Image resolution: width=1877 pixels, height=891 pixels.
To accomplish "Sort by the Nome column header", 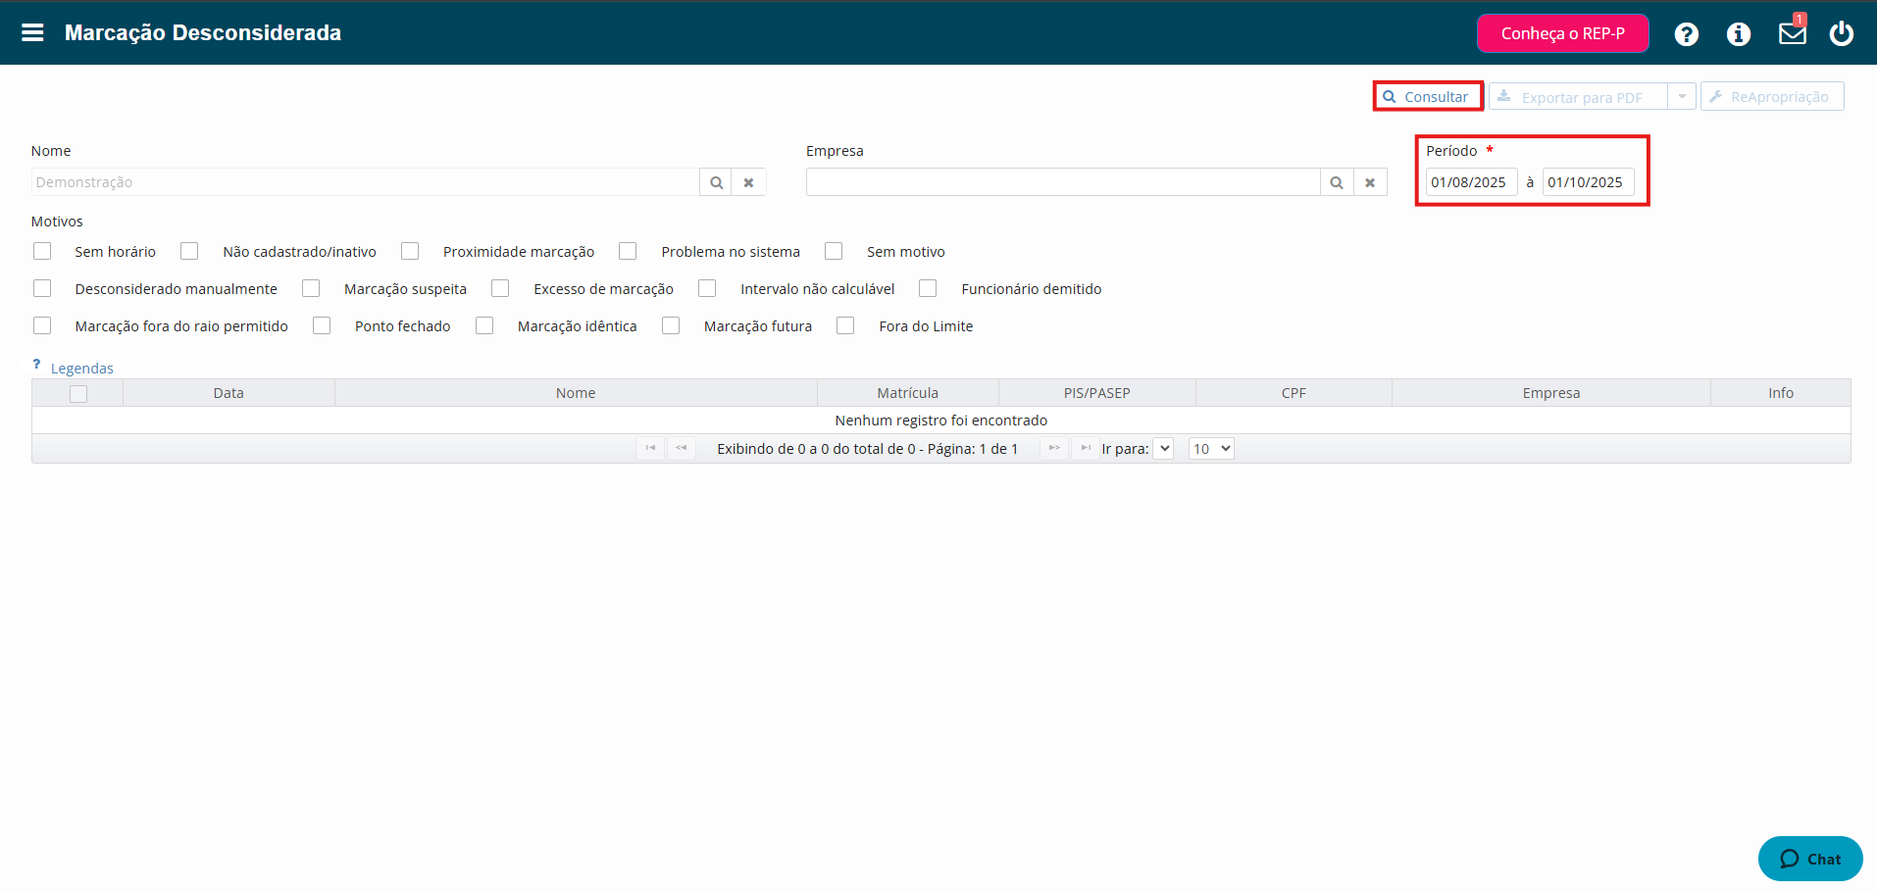I will tap(576, 393).
